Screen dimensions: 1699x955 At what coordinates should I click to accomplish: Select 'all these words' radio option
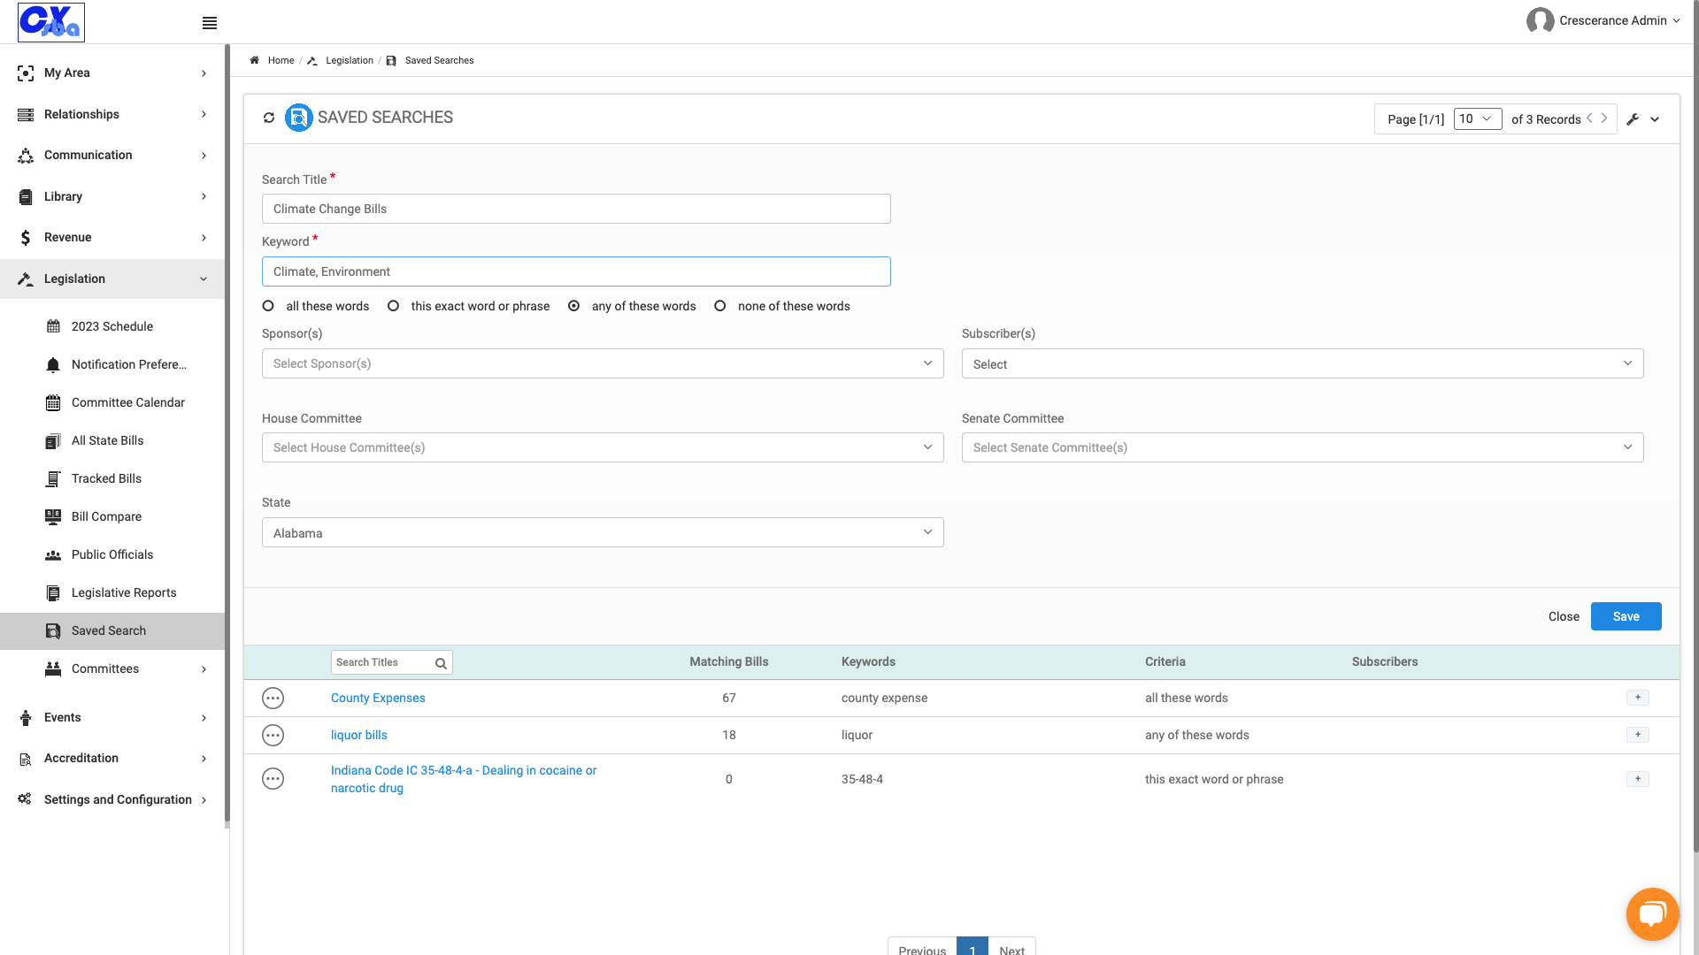point(268,306)
